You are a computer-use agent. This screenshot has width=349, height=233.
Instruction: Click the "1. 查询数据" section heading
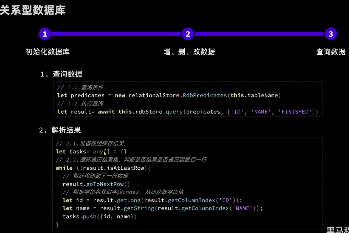[61, 74]
